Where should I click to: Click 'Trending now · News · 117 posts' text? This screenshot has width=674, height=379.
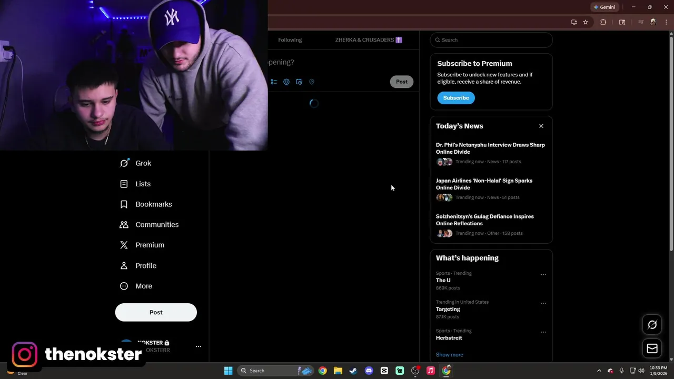pyautogui.click(x=488, y=162)
